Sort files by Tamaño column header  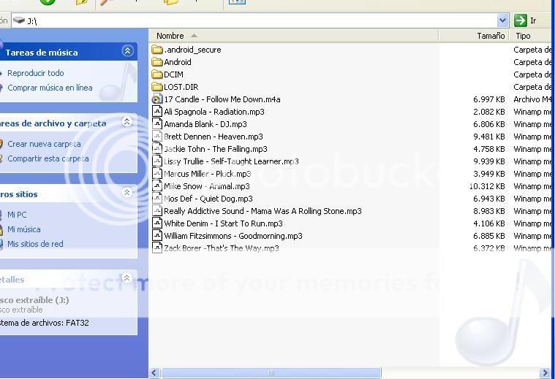[490, 36]
